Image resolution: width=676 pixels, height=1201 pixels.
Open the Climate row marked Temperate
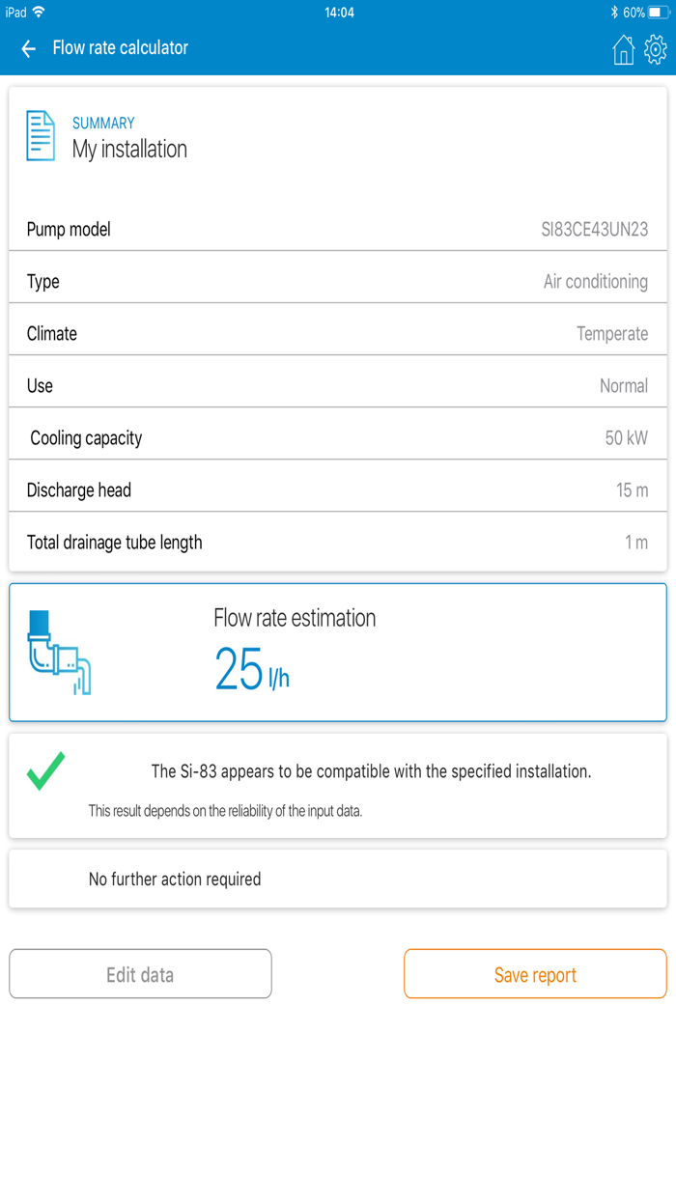pyautogui.click(x=338, y=333)
